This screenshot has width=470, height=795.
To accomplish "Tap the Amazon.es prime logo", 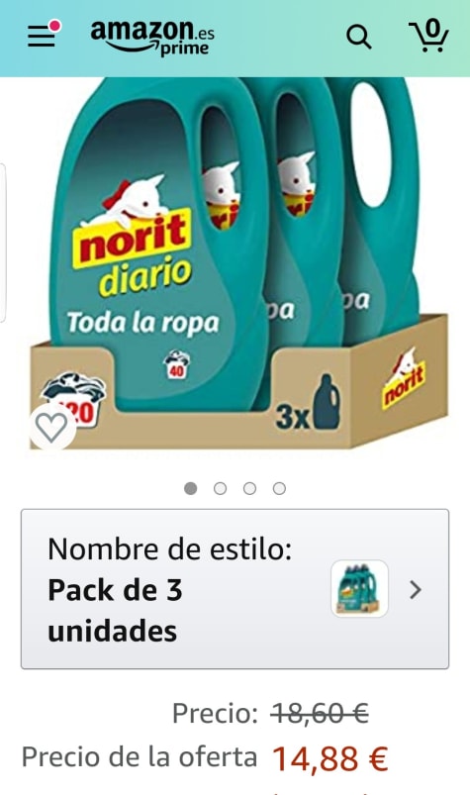I will pos(152,38).
